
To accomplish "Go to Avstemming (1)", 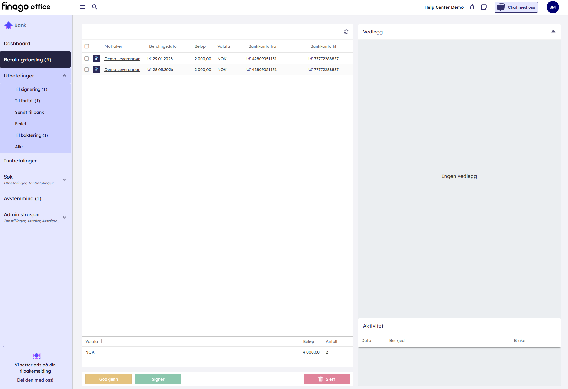I will (22, 198).
